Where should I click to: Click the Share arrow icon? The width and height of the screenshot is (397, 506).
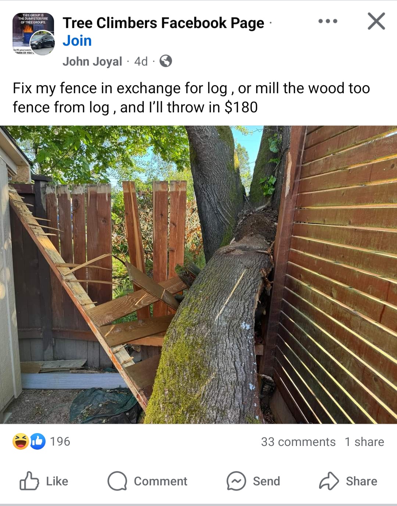329,481
